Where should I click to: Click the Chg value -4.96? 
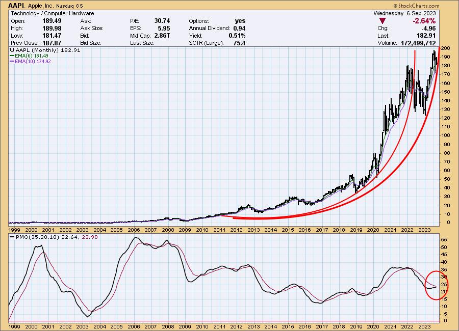click(x=428, y=29)
